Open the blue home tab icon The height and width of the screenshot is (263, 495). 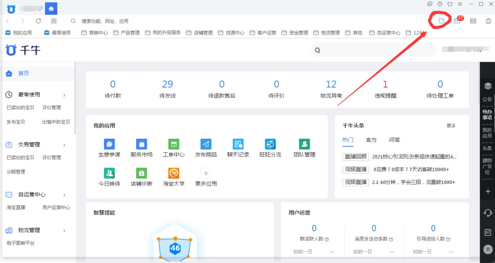(51, 8)
